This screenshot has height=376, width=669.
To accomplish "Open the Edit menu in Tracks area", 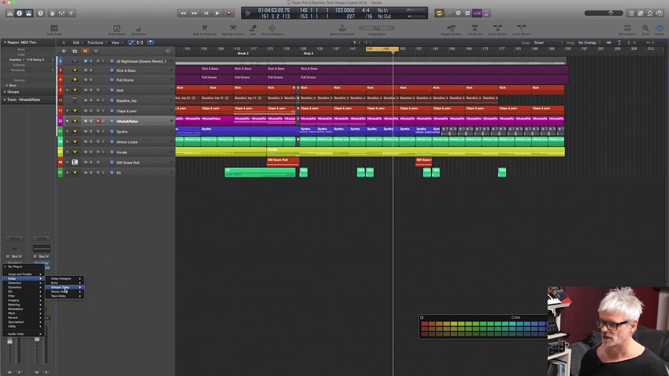I will pyautogui.click(x=77, y=42).
